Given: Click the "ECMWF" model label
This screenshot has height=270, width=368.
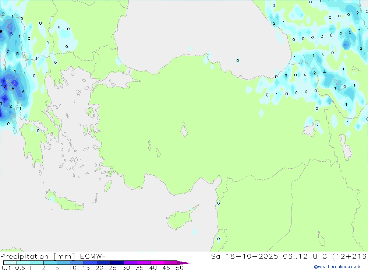Looking at the screenshot, I should (93, 256).
